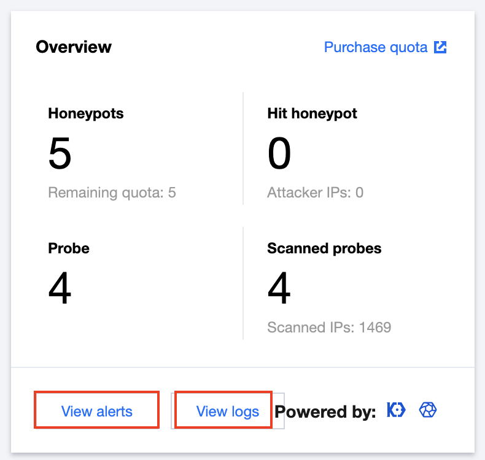Click the Remaining quota: 5 text
Viewport: 485px width, 460px height.
pos(112,193)
